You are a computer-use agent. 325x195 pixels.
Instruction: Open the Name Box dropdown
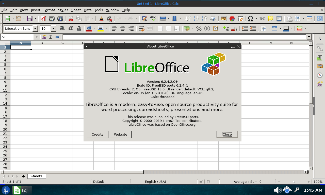pyautogui.click(x=37, y=37)
